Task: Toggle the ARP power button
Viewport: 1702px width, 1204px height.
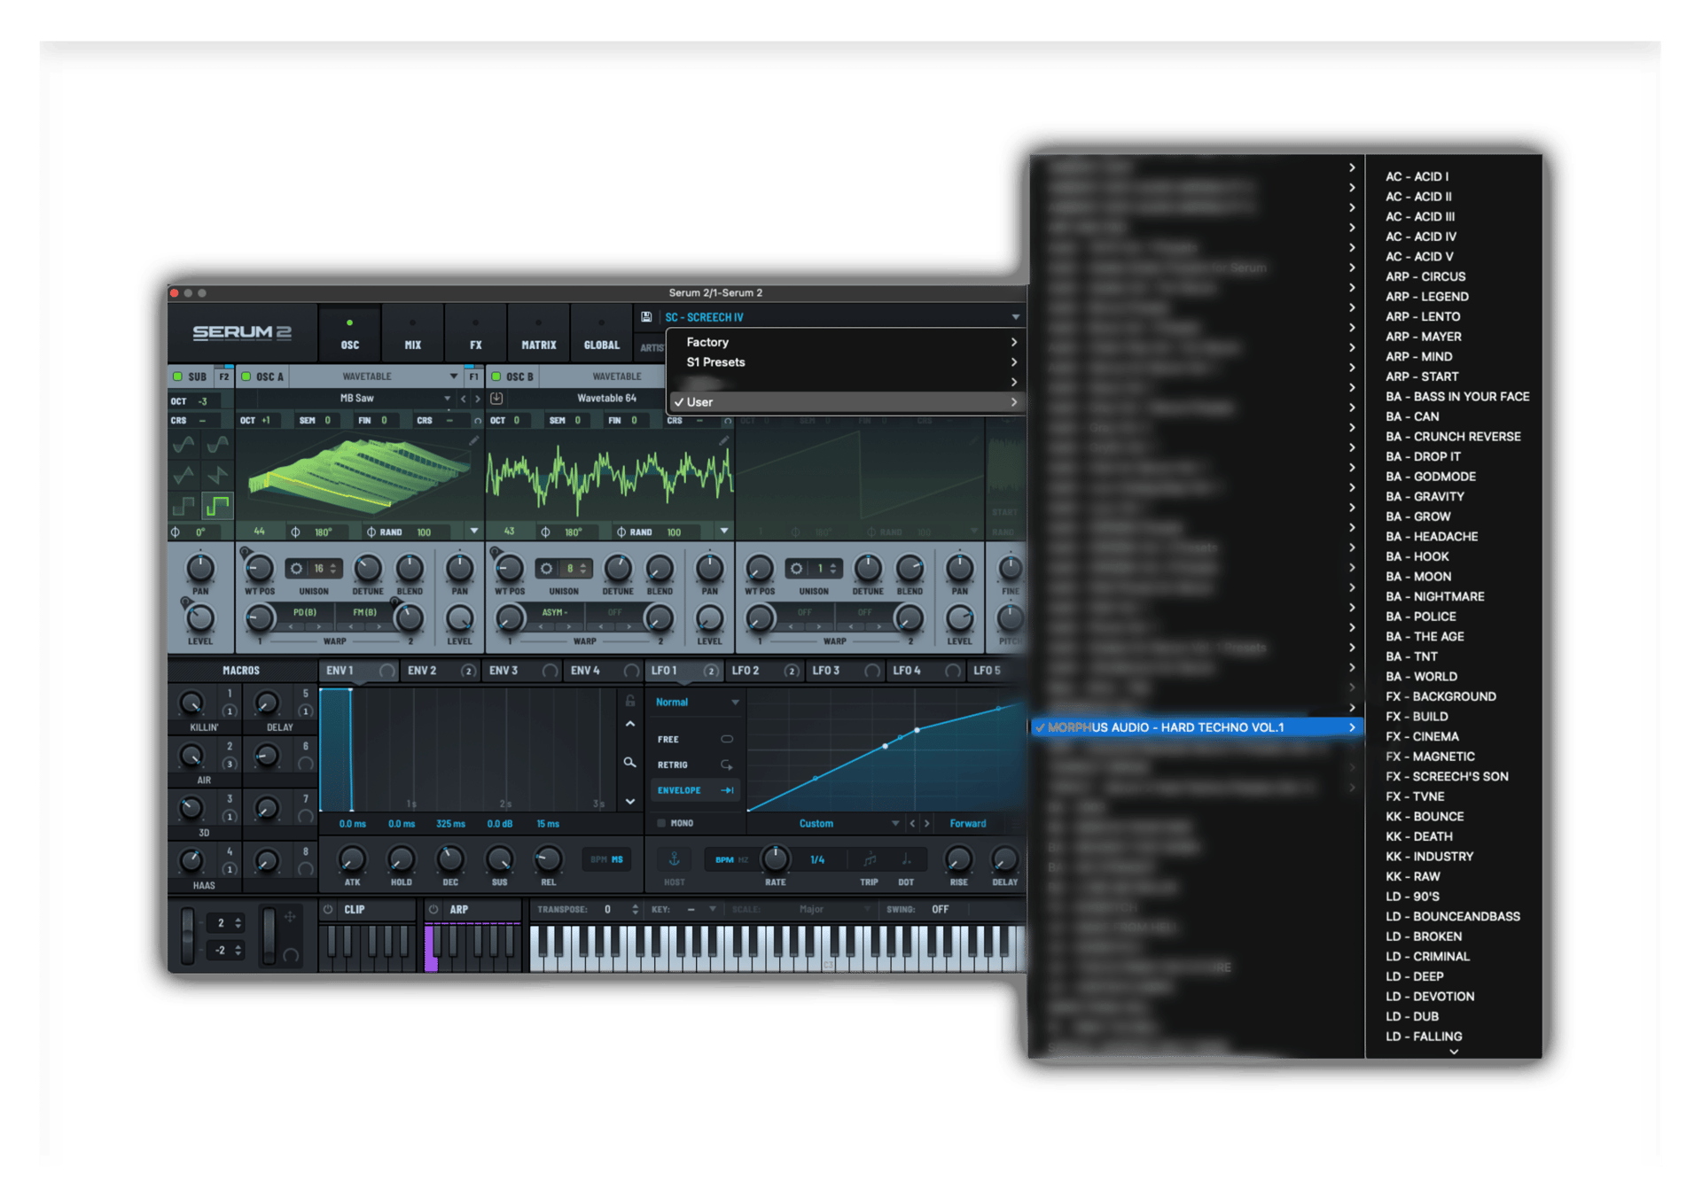Action: point(433,910)
